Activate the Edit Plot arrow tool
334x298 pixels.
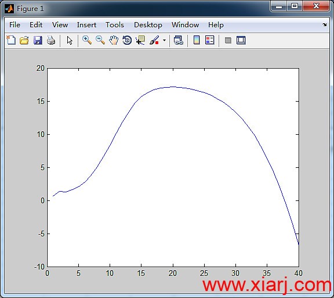pos(70,40)
